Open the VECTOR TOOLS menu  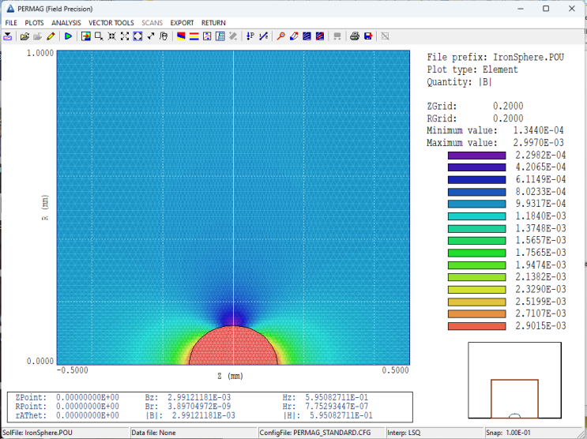pyautogui.click(x=111, y=23)
